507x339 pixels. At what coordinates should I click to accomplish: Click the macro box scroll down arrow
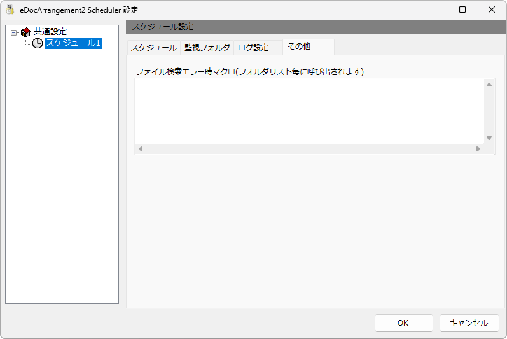click(489, 138)
